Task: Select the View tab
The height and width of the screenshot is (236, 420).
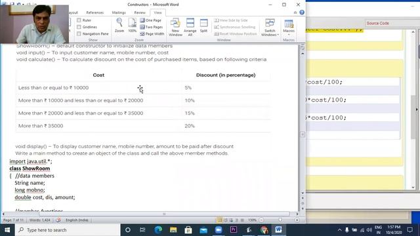Action: (157, 12)
